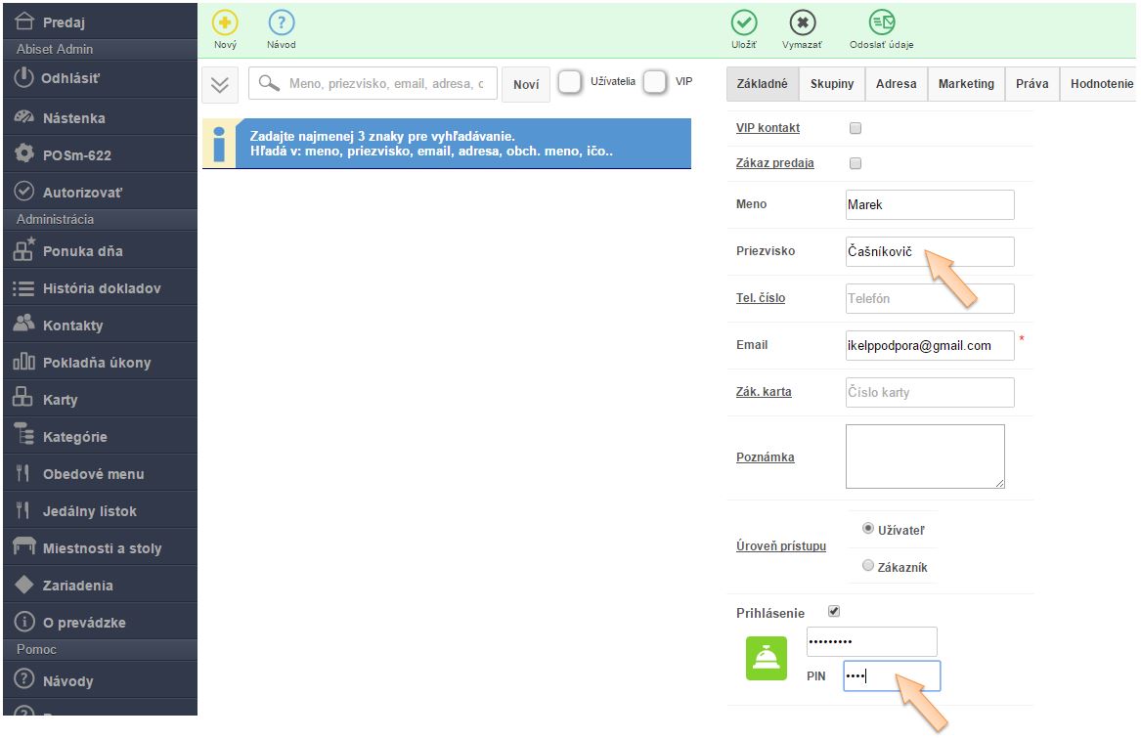Open the Marketing tab
The image size is (1141, 739).
(x=965, y=84)
